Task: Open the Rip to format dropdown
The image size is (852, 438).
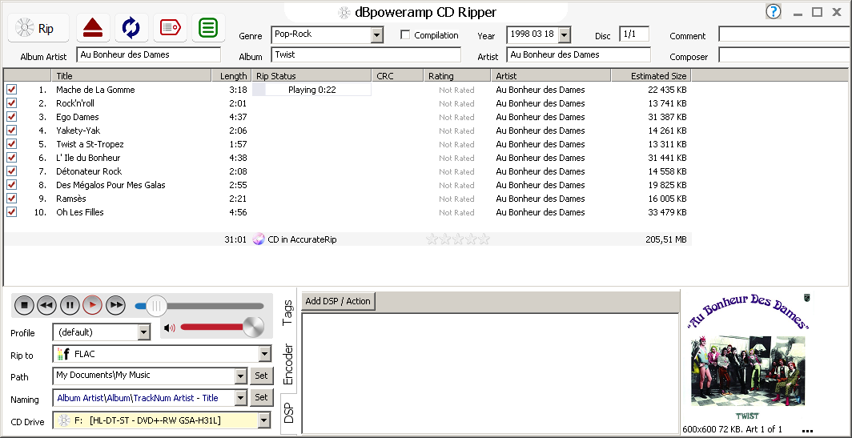Action: click(x=264, y=354)
